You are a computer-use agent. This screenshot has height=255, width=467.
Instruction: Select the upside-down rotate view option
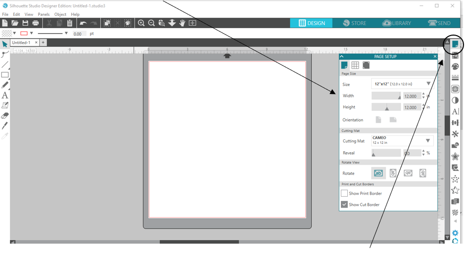click(x=408, y=173)
